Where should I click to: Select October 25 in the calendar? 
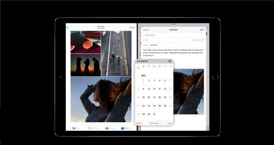coord(160,106)
